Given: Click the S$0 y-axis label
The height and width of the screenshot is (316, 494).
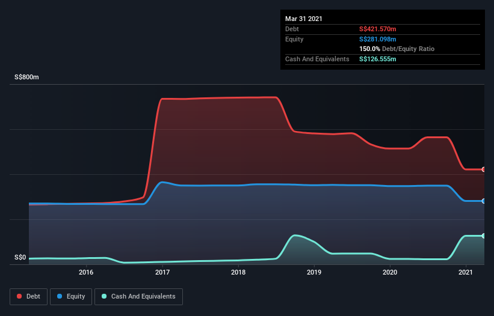Looking at the screenshot, I should tap(20, 258).
